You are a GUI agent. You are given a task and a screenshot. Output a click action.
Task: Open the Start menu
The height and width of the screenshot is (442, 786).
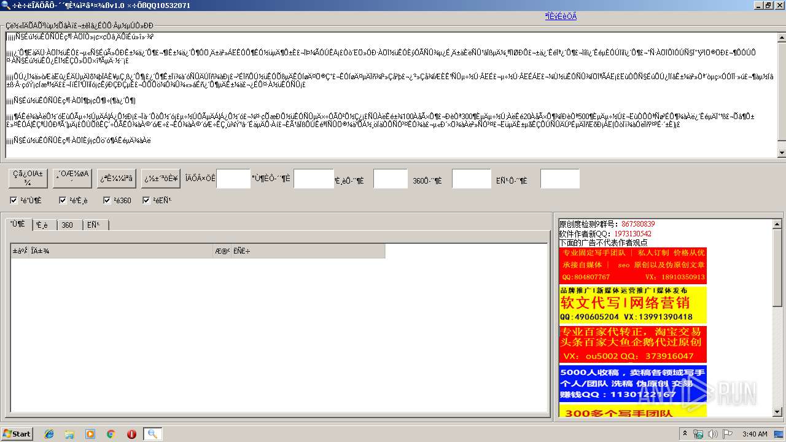[17, 434]
